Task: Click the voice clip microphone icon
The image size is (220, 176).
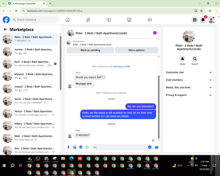Action: [68, 147]
